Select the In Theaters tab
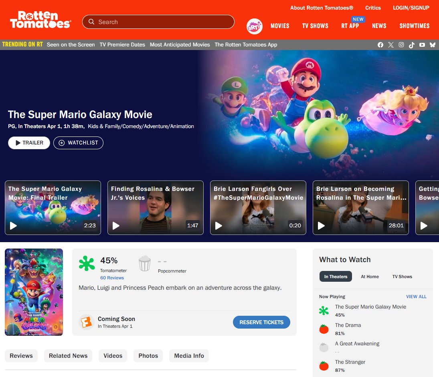 (336, 277)
